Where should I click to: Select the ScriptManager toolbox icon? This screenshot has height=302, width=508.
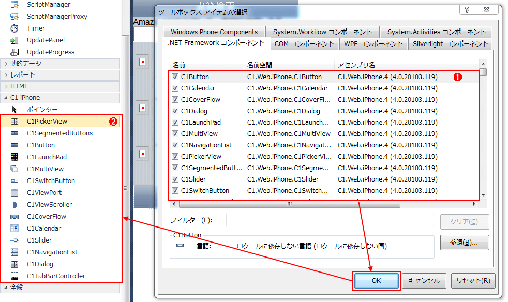(x=14, y=5)
